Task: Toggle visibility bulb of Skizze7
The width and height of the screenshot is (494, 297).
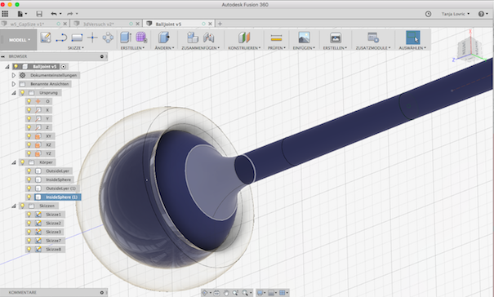Action: [x=29, y=241]
